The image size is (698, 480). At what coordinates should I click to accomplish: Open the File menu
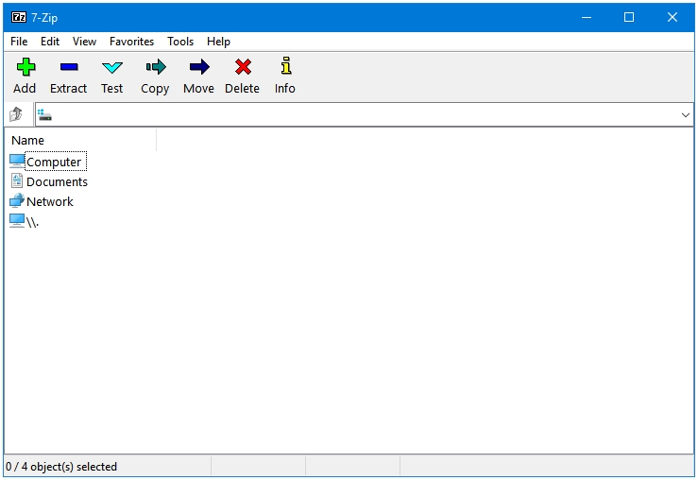[x=19, y=42]
